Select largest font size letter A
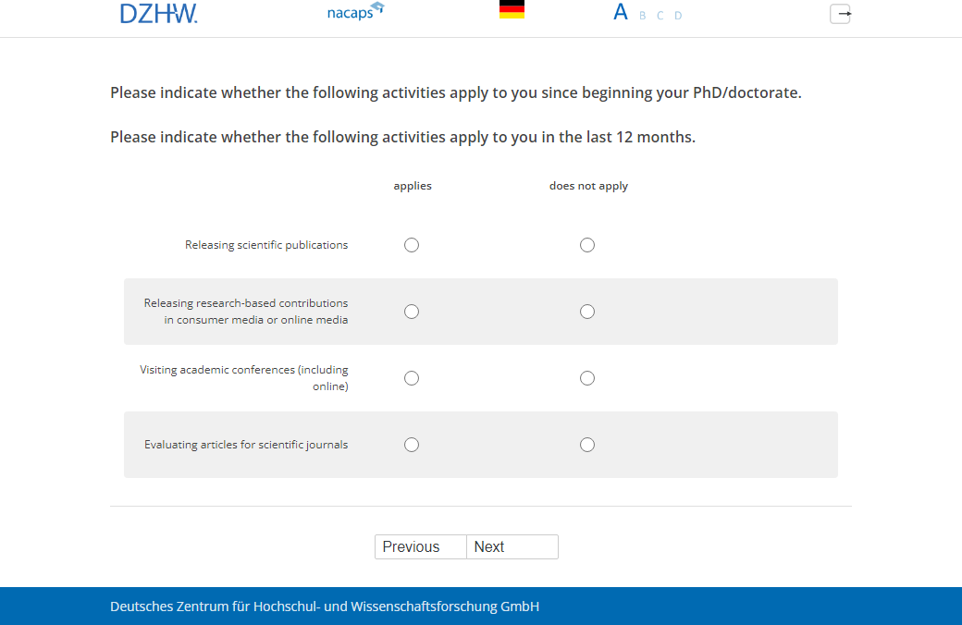 point(621,12)
